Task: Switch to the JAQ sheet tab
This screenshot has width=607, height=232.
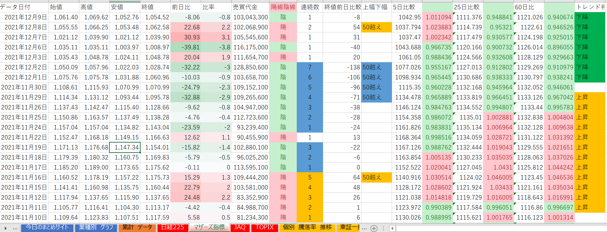Action: 240,228
